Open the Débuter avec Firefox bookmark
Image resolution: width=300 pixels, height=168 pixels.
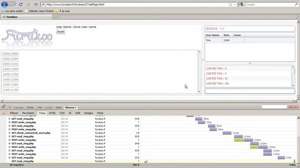[x=39, y=11]
